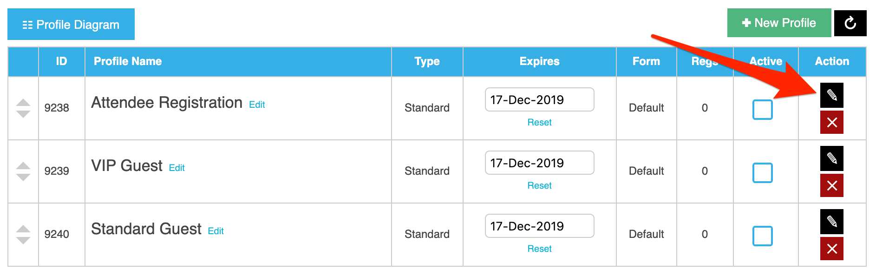
Task: Open the expiry date field for Attendee Registration
Action: point(539,99)
